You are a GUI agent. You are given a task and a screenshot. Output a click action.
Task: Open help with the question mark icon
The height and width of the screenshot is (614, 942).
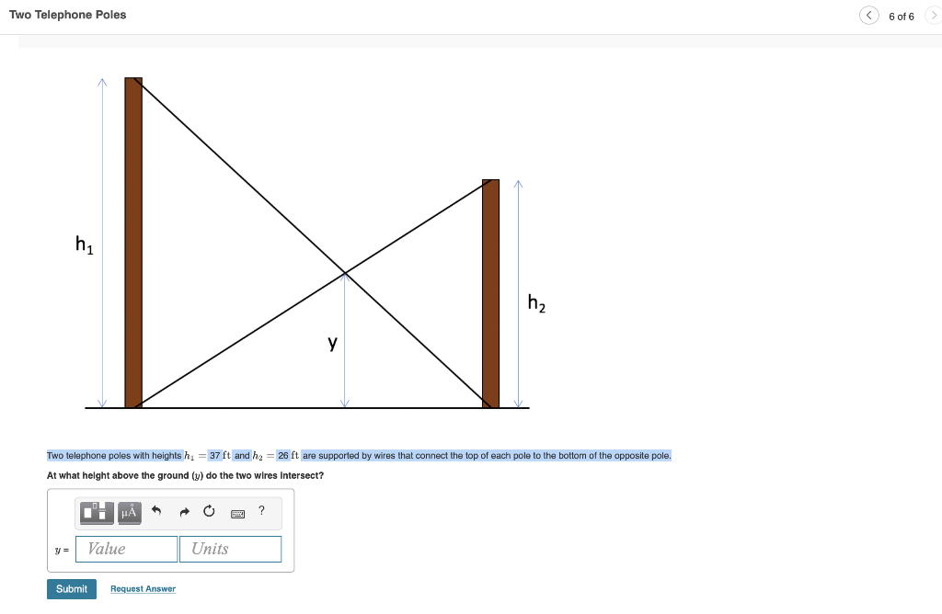tap(261, 511)
